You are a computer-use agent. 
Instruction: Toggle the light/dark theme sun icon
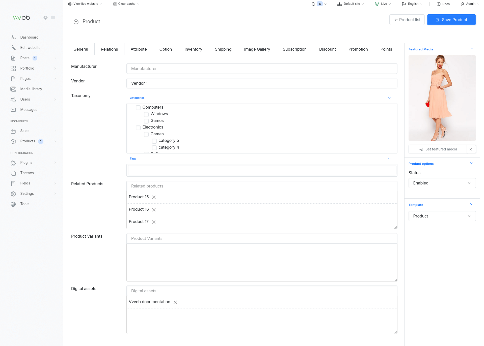(45, 18)
